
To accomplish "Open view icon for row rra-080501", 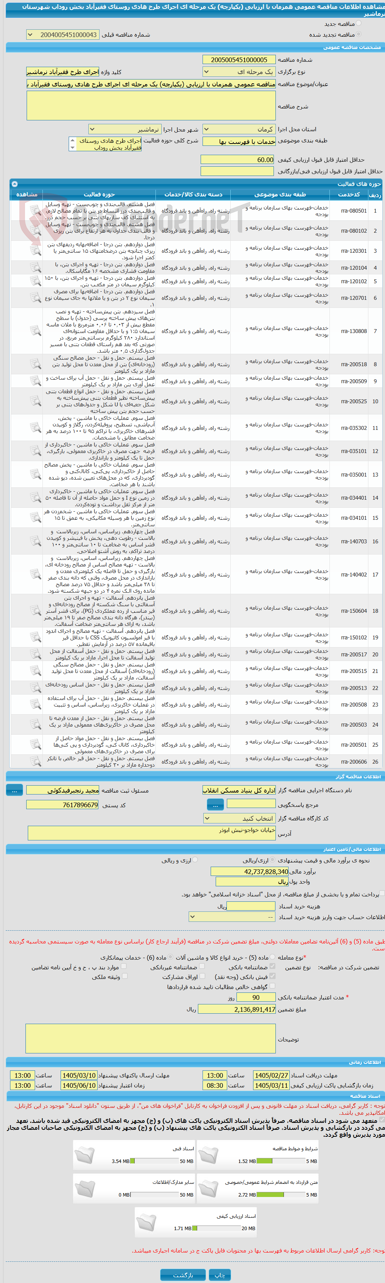I will (x=35, y=211).
